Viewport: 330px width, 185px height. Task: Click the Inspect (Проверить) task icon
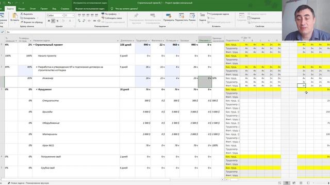[169, 16]
